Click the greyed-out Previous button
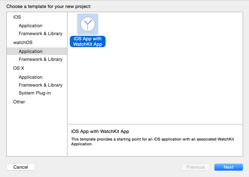 tap(195, 167)
